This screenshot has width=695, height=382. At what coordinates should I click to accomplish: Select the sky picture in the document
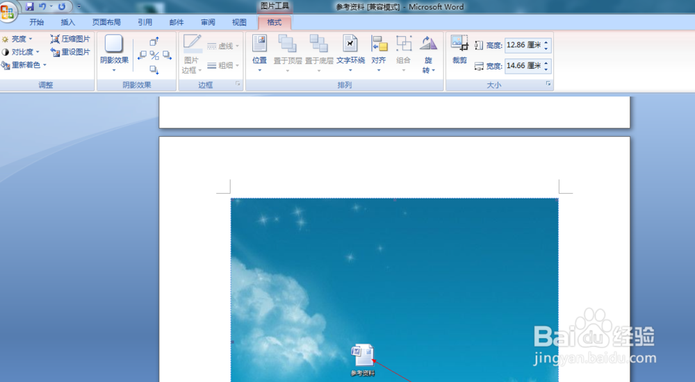395,290
